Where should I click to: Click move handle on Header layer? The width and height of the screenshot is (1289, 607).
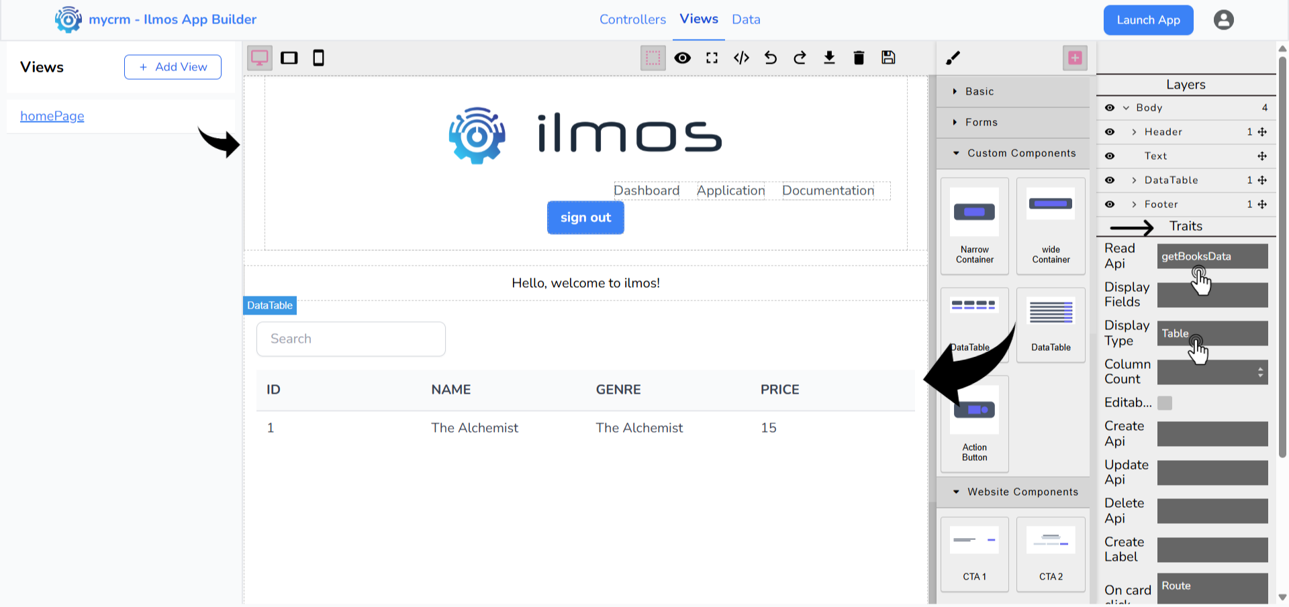(1262, 132)
